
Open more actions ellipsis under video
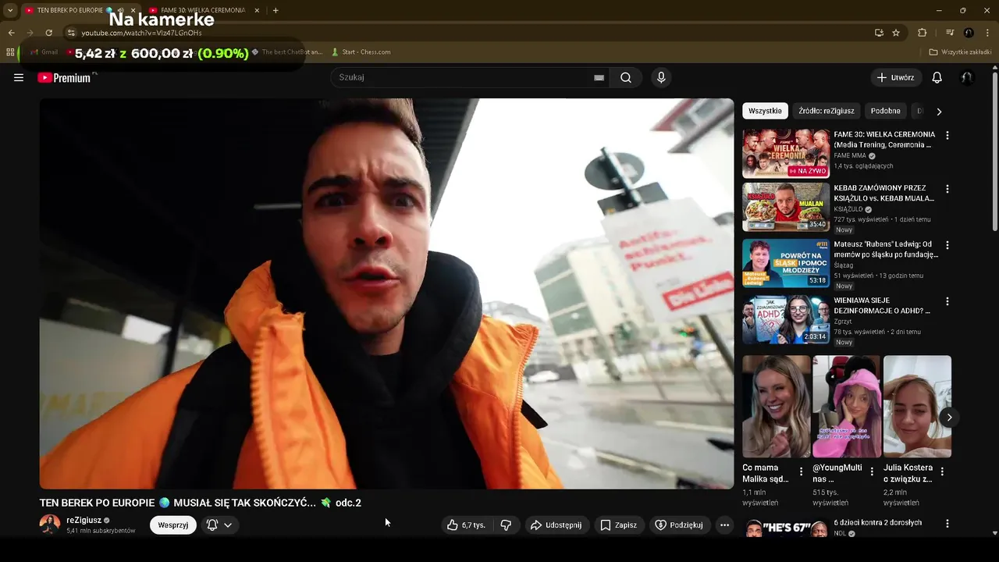tap(724, 525)
